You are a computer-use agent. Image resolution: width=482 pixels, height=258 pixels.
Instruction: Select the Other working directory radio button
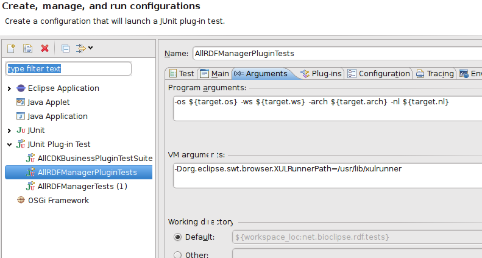tap(178, 255)
